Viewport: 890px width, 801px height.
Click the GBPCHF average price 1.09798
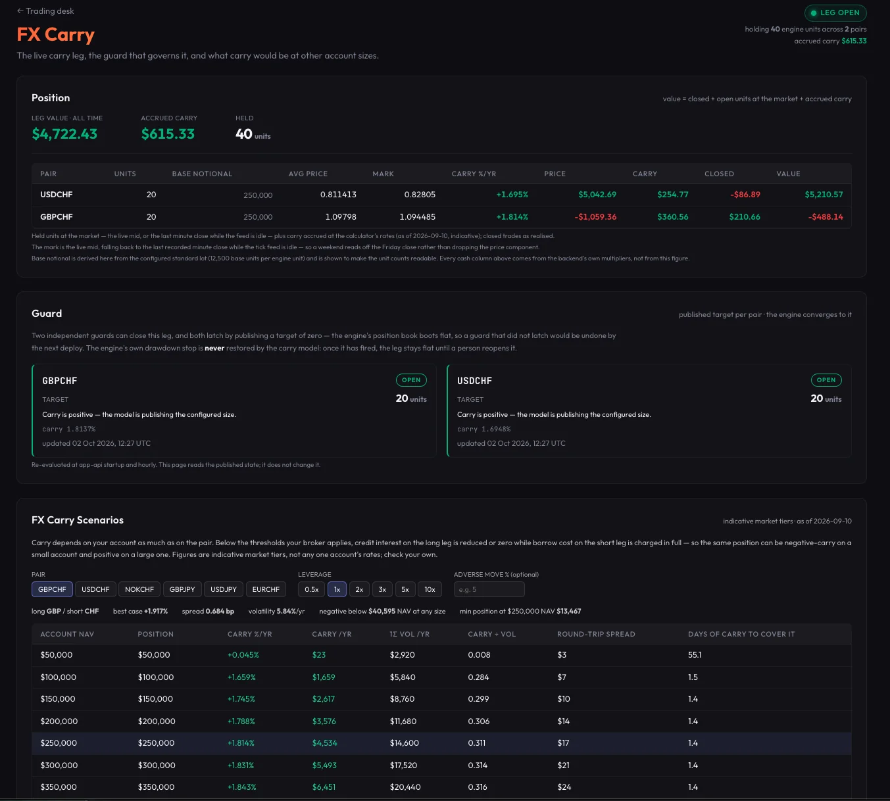(x=341, y=217)
